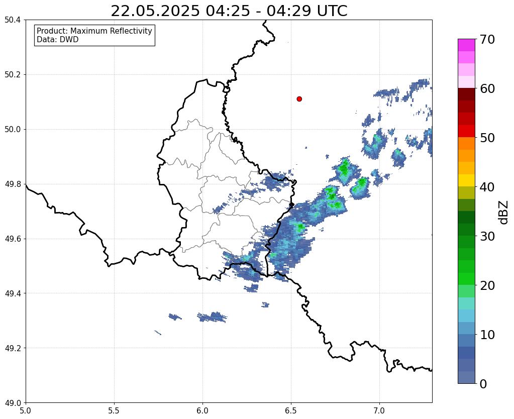Click the 60 value on the colorbar
This screenshot has height=419, width=514.
(x=487, y=88)
